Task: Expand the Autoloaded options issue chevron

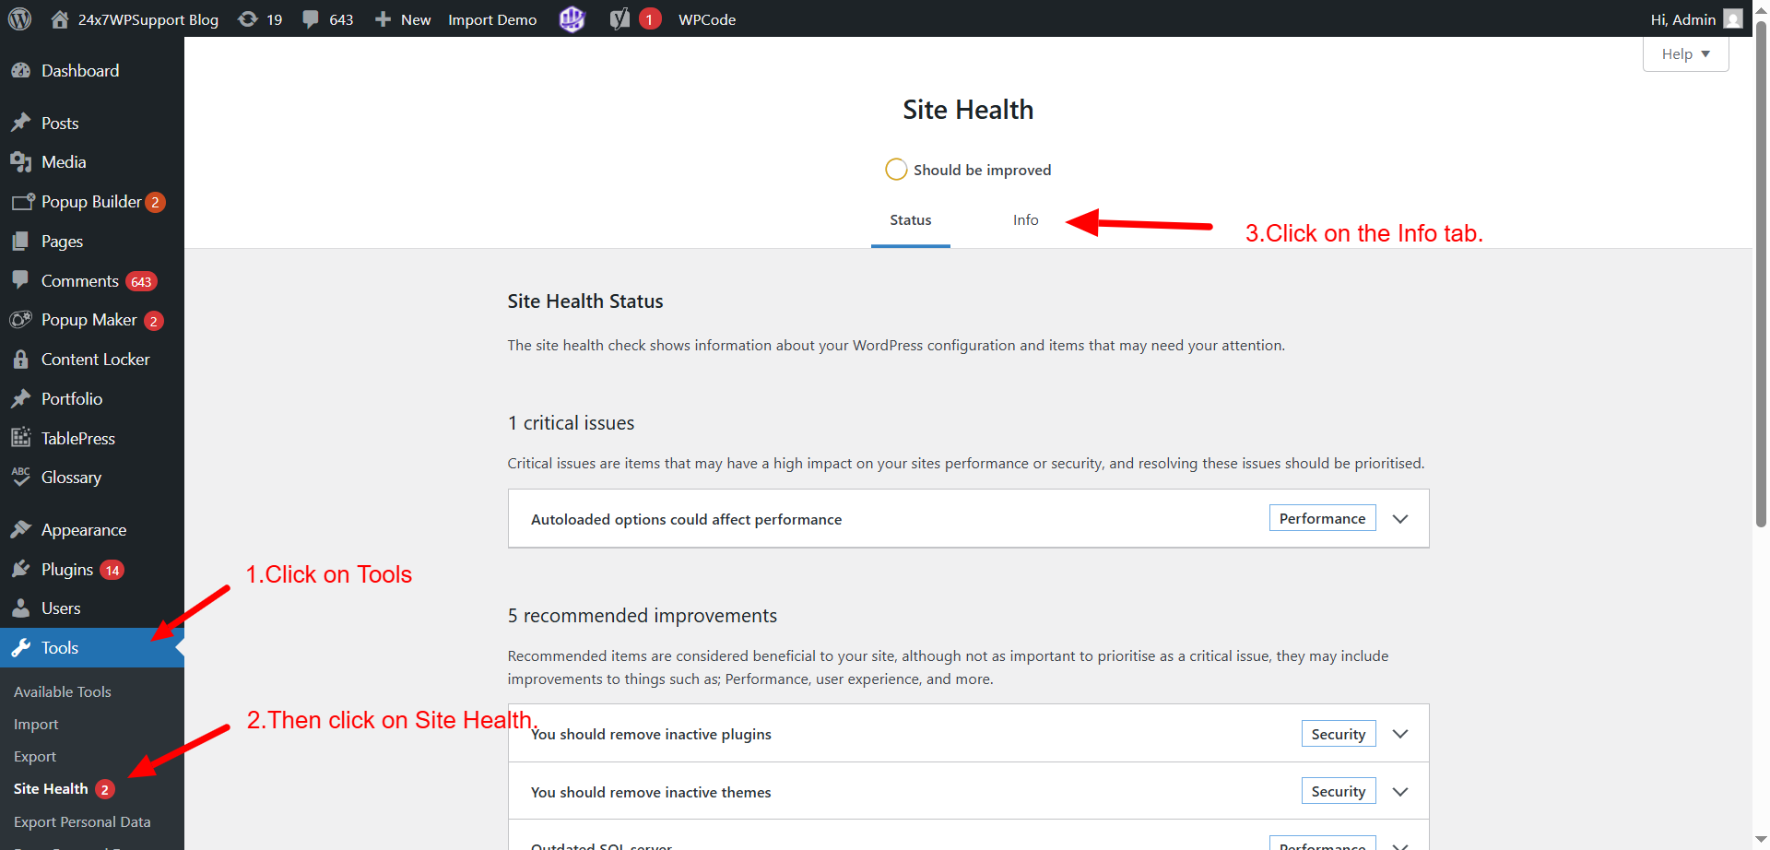Action: pyautogui.click(x=1400, y=519)
